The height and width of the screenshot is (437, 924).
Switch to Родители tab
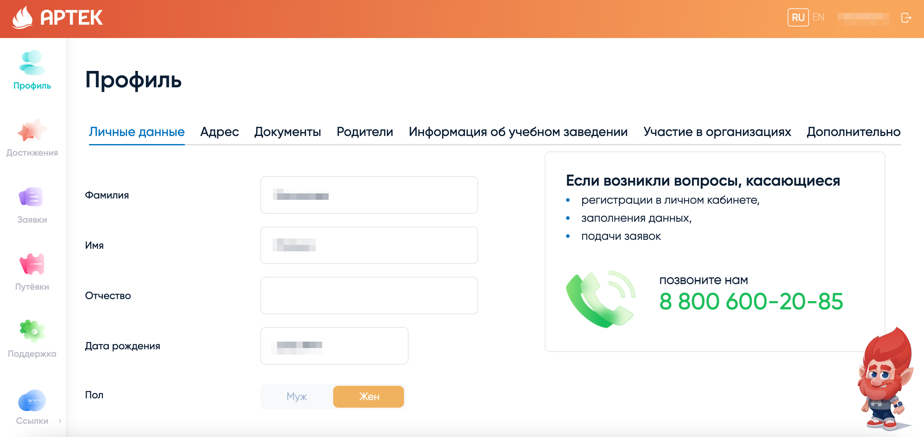364,132
